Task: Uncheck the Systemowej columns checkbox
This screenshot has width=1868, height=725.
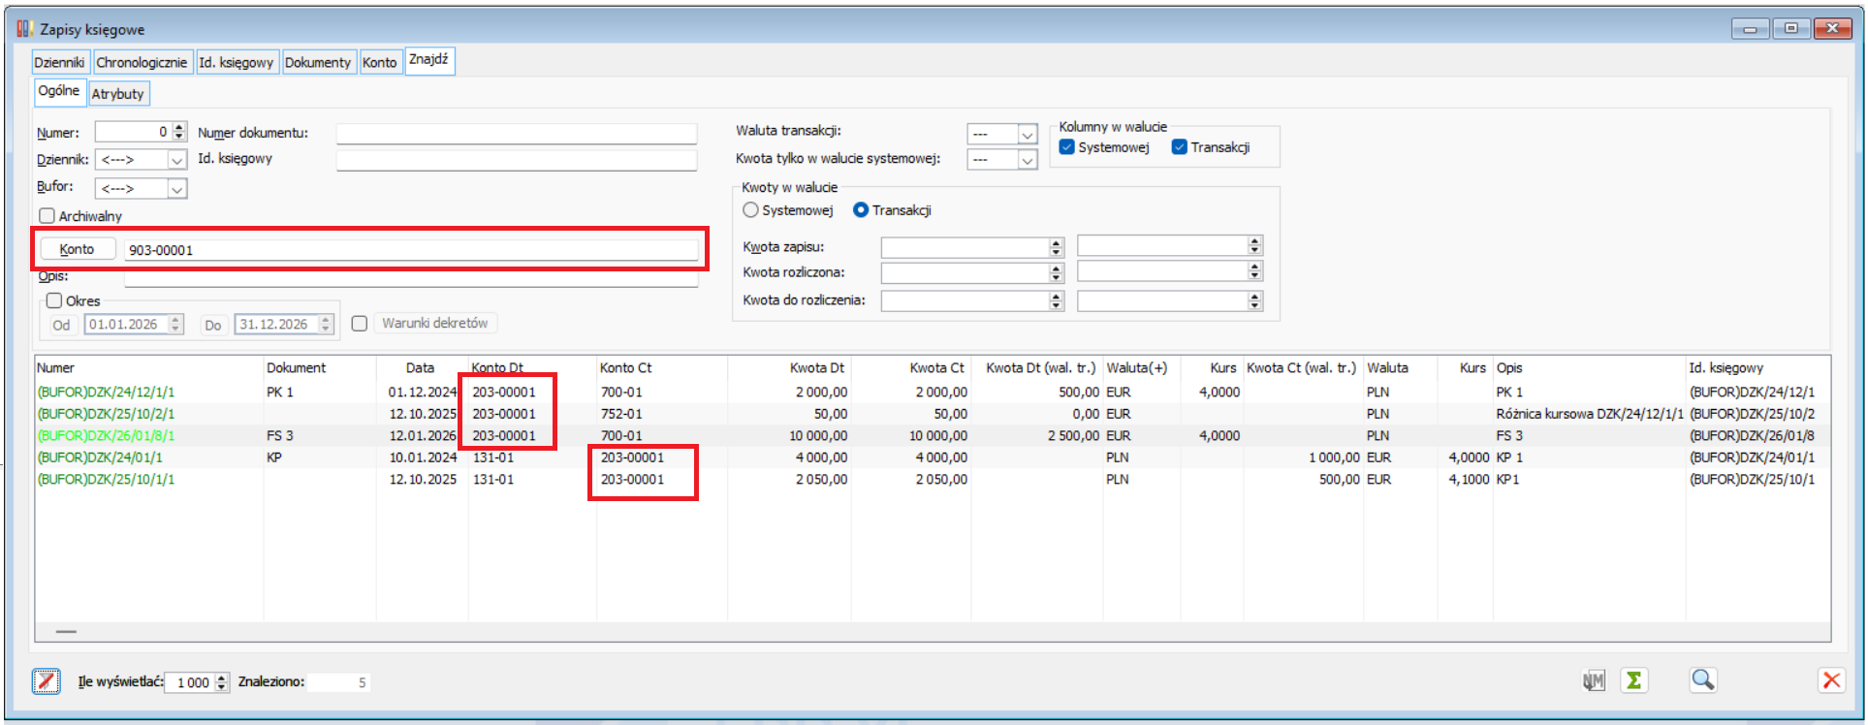Action: 1067,147
